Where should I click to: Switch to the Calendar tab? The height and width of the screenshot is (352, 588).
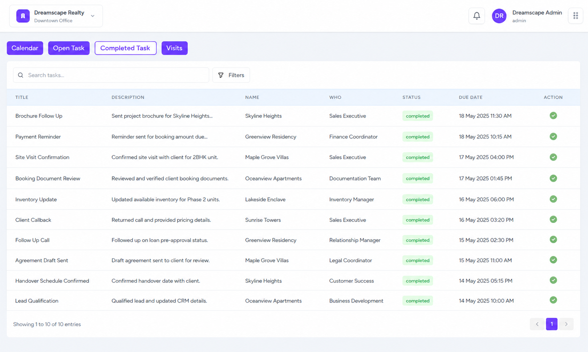click(x=25, y=48)
